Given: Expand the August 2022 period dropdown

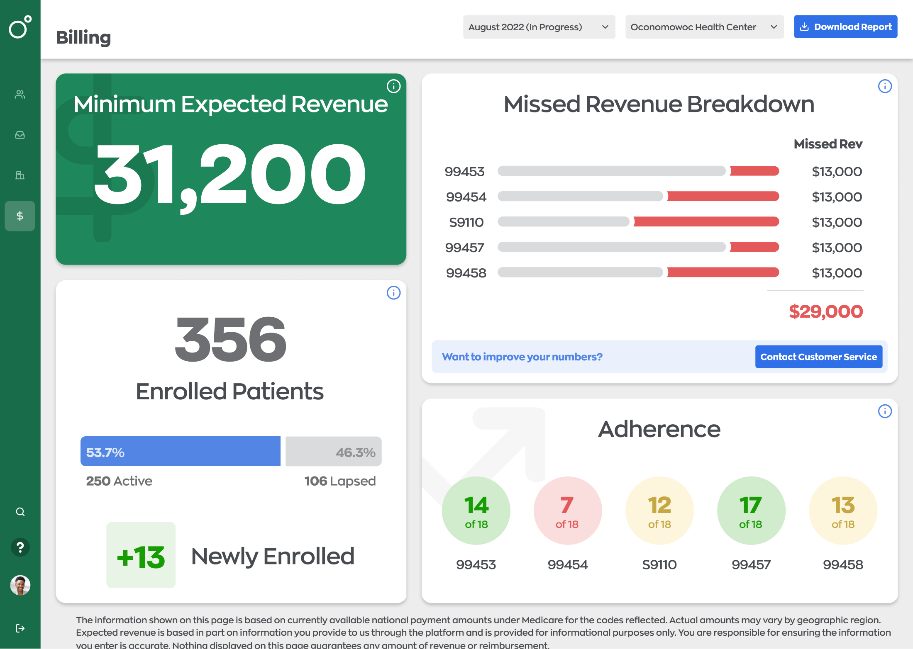Looking at the screenshot, I should point(539,27).
